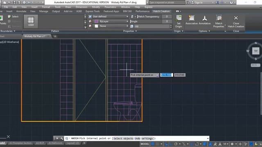The height and width of the screenshot is (147, 262).
Task: Open the Parametric menu
Action: [x=110, y=7]
